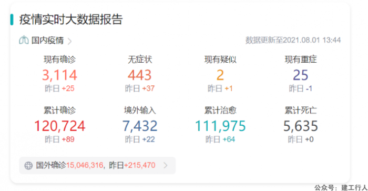Click the 累计死亡 5,635 figure
The height and width of the screenshot is (191, 368).
pos(300,126)
